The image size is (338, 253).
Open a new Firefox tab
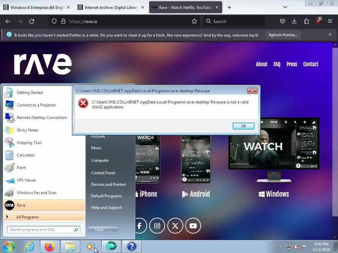(x=229, y=8)
